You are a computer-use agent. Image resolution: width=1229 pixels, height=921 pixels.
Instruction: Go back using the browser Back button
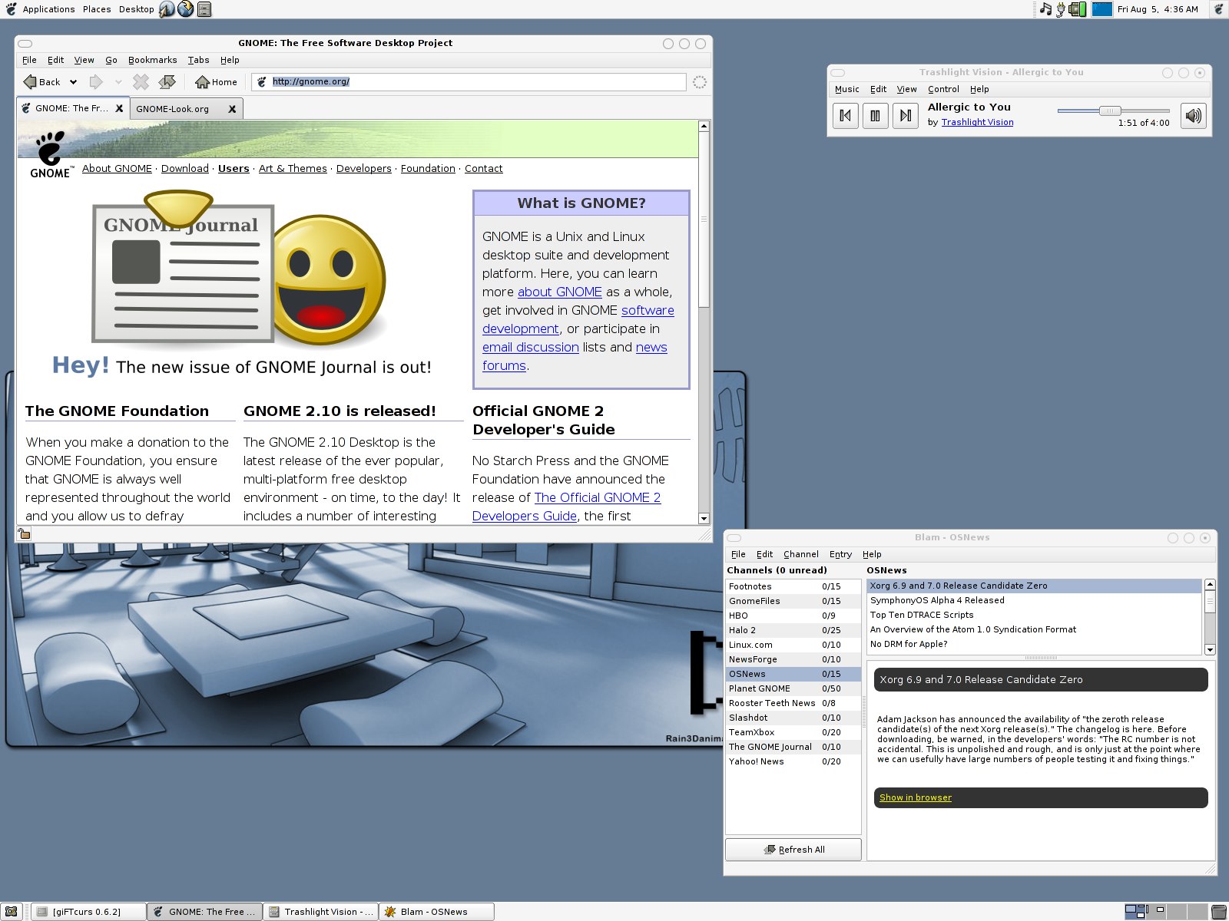[x=41, y=82]
